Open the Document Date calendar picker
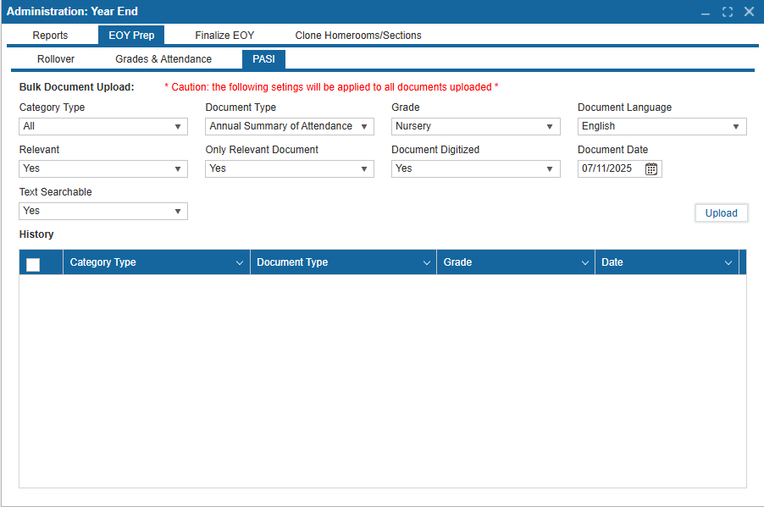The height and width of the screenshot is (507, 764). tap(651, 168)
